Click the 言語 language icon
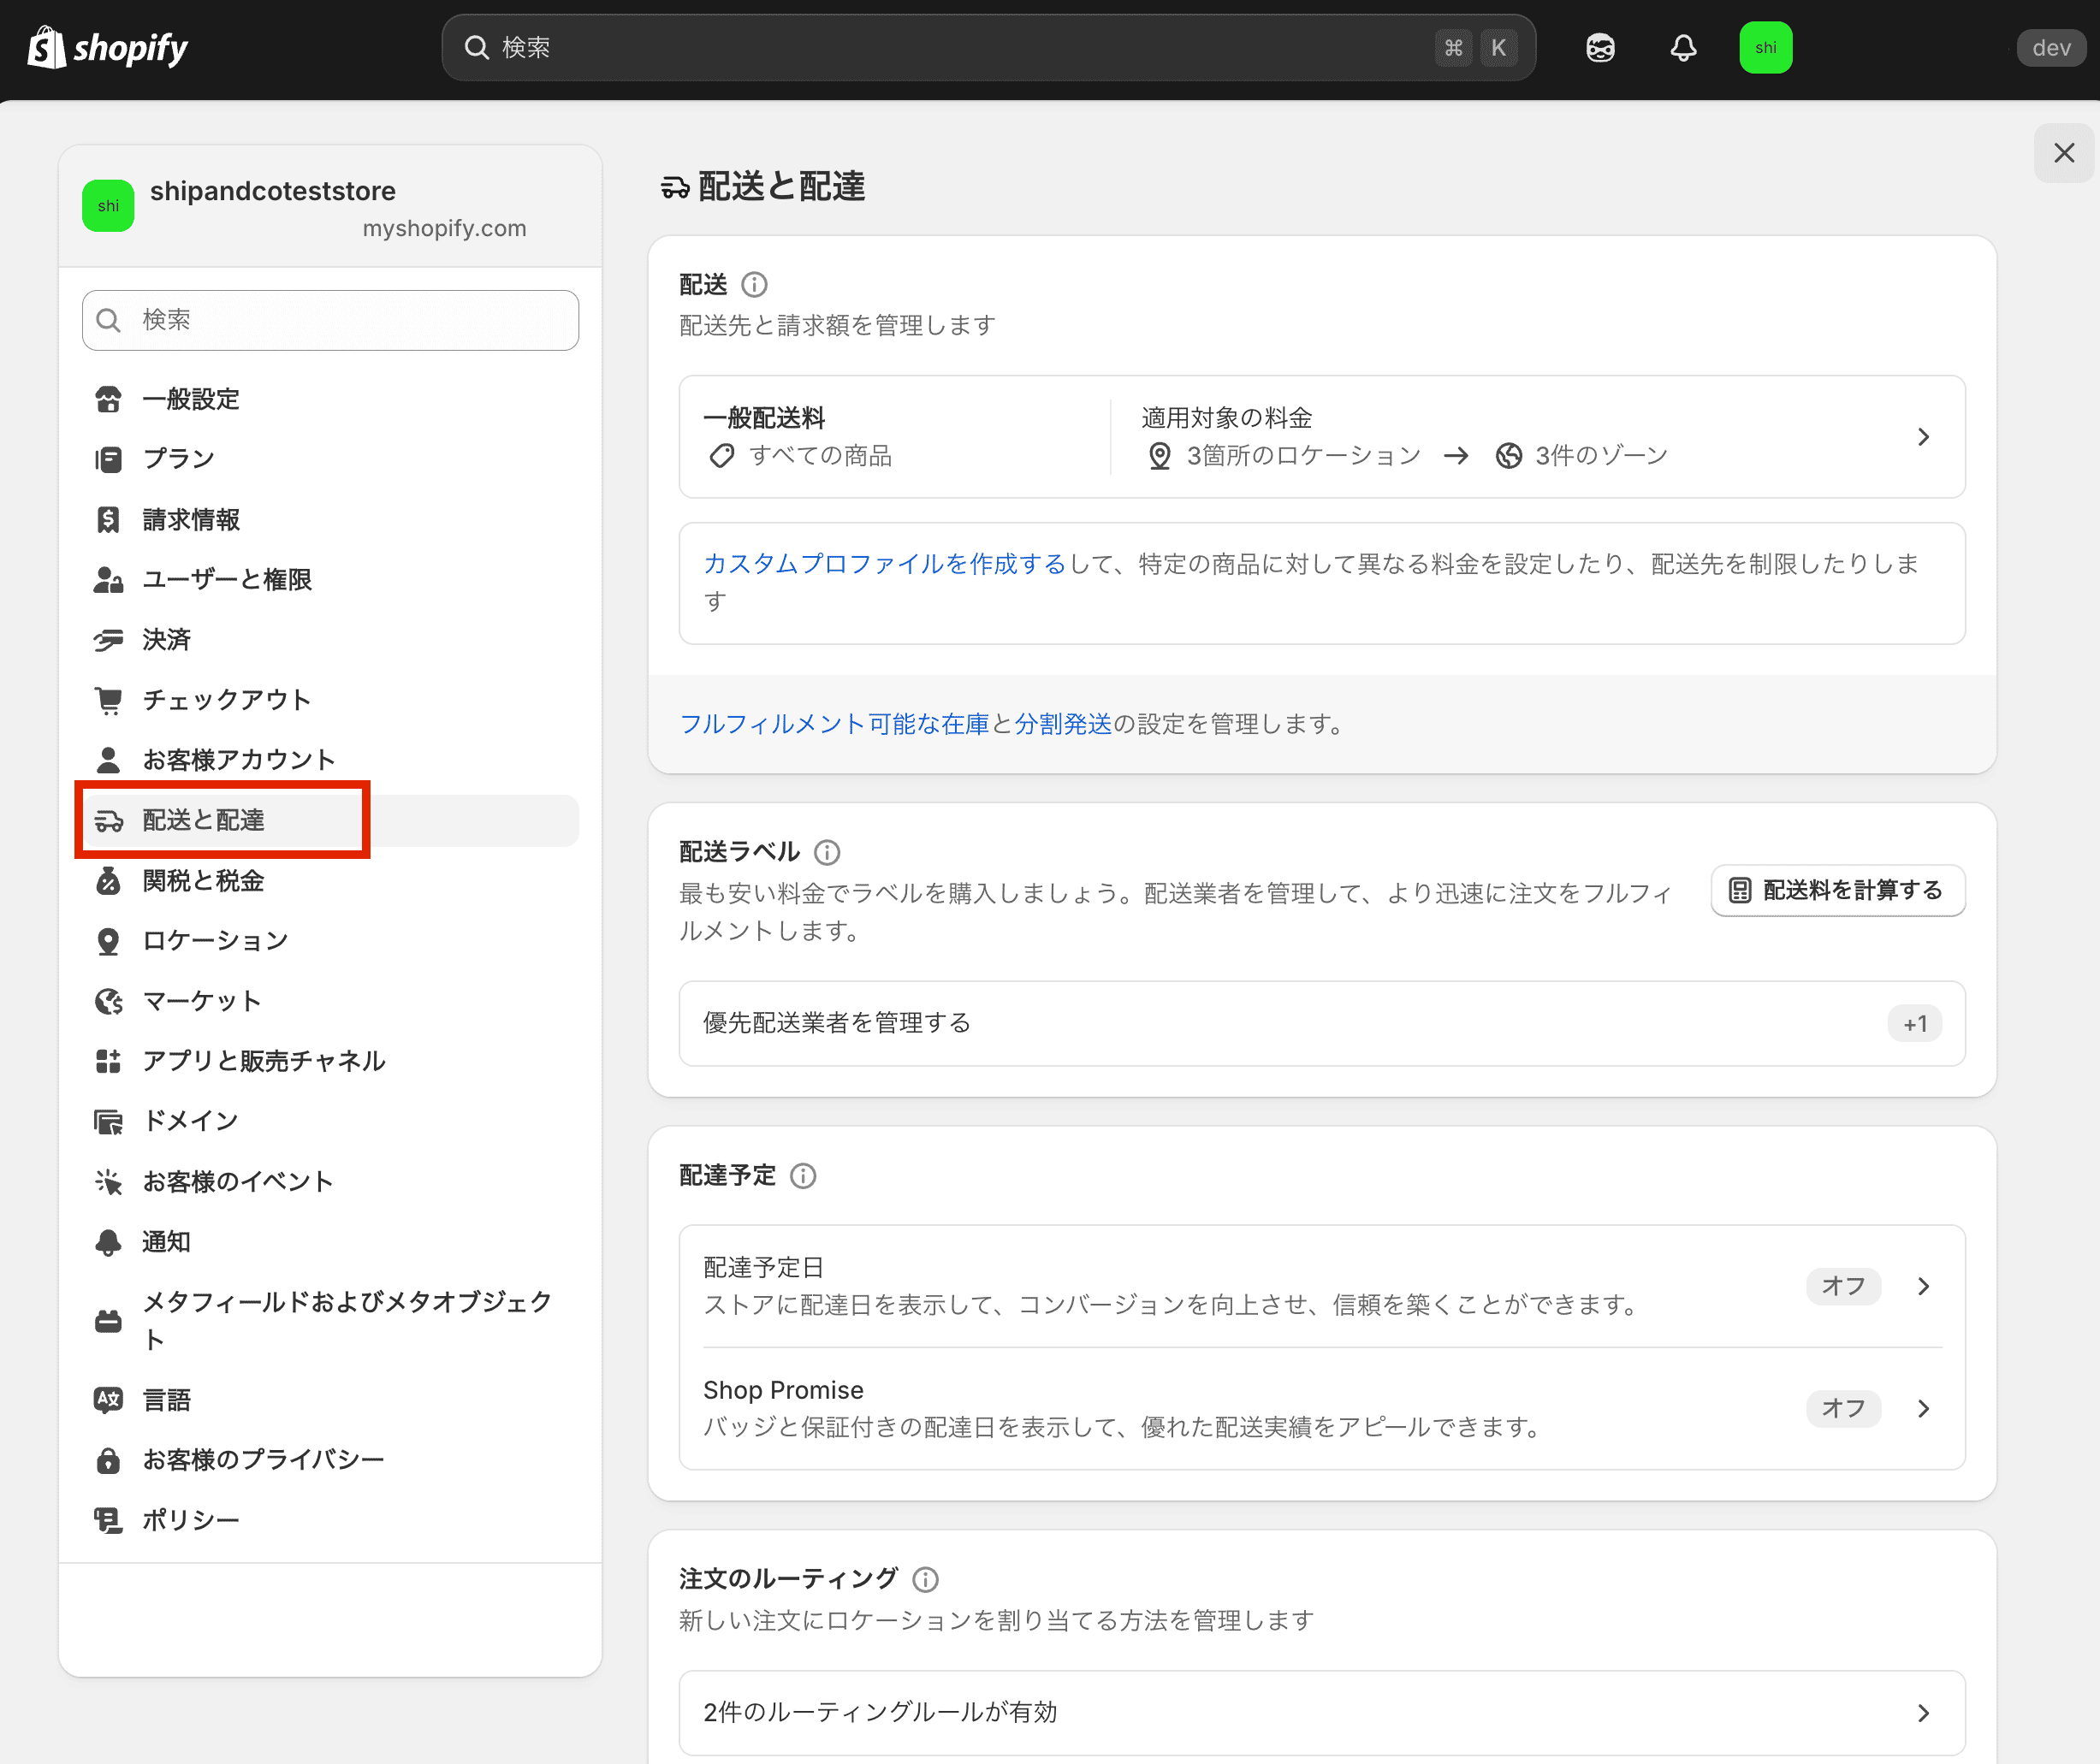The height and width of the screenshot is (1764, 2100). point(108,1399)
